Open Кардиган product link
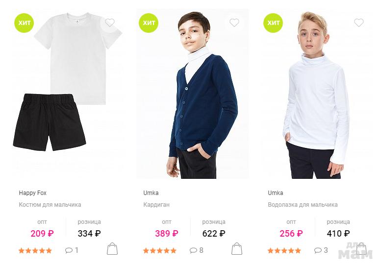 pos(156,205)
